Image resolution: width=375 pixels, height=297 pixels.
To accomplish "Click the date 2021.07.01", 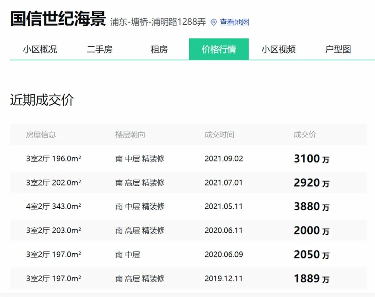I will coord(224,183).
